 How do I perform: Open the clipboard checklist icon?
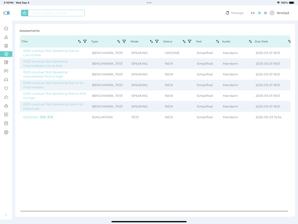pos(6,123)
